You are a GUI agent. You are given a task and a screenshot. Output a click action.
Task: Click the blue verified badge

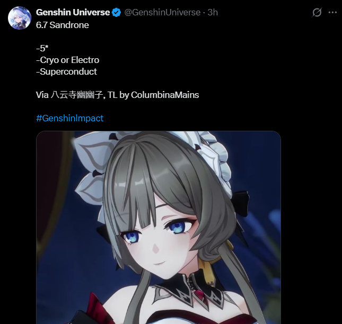(117, 12)
